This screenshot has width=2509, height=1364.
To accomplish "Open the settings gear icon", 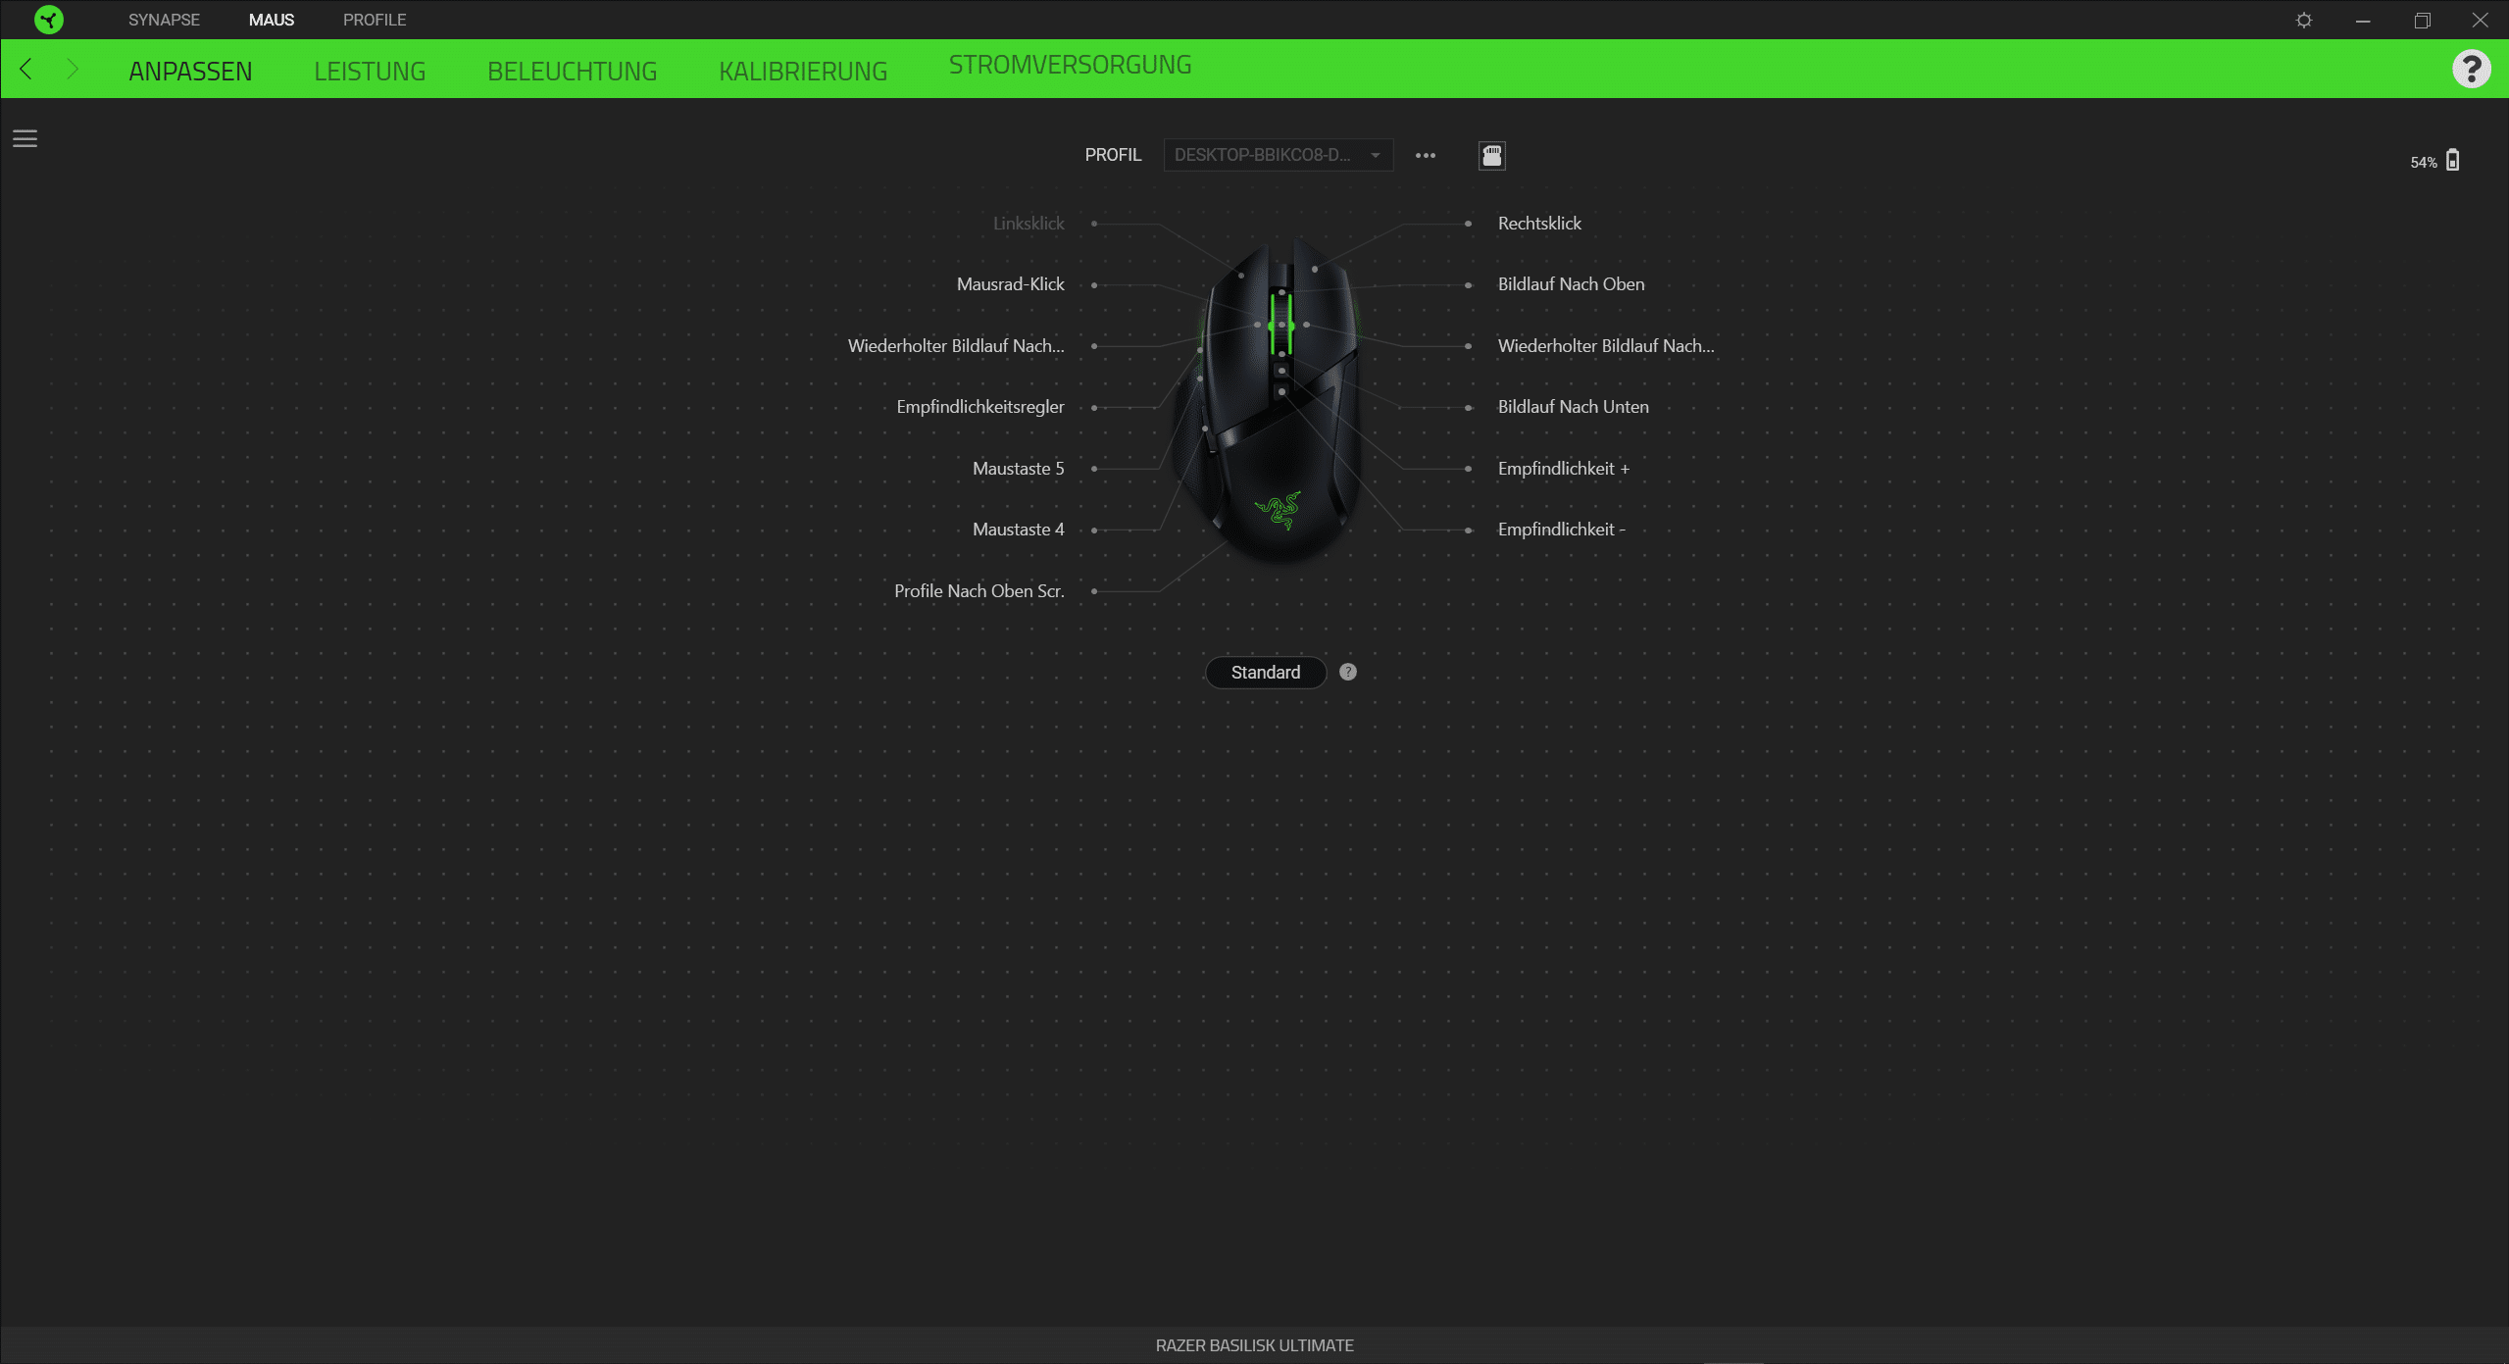I will pyautogui.click(x=2304, y=21).
